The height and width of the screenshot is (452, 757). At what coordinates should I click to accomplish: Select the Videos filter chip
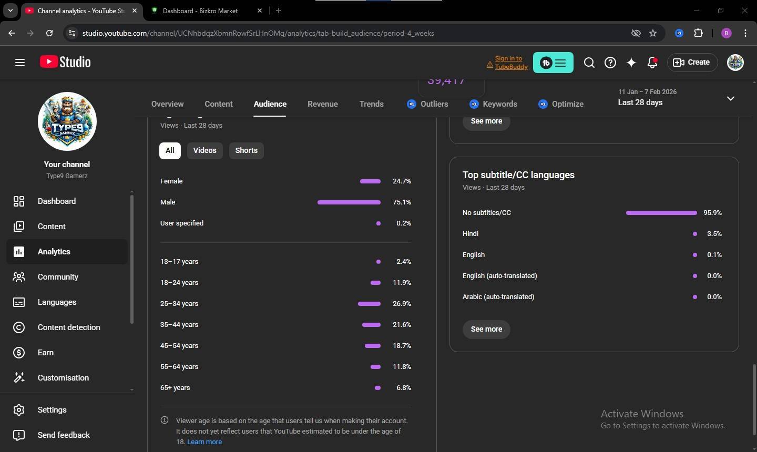pos(204,150)
